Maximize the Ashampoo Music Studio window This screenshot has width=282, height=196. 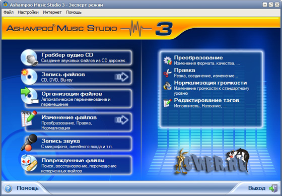[x=271, y=5]
